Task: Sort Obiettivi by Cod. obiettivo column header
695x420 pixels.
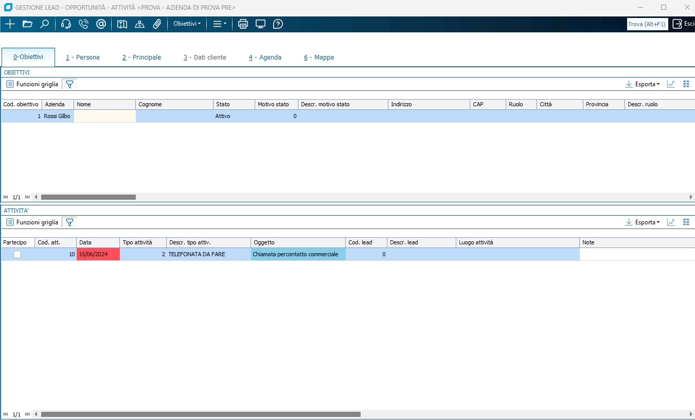Action: [x=21, y=104]
